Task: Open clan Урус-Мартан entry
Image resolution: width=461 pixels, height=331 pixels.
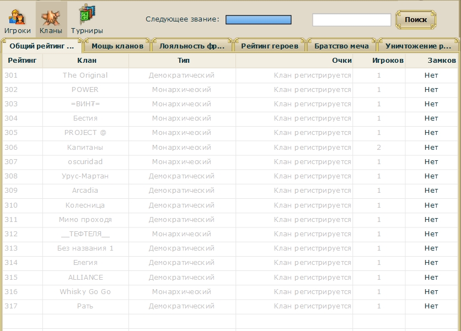Action: coord(85,176)
